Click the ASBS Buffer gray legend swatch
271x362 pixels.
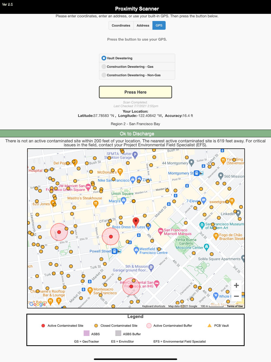[118, 333]
